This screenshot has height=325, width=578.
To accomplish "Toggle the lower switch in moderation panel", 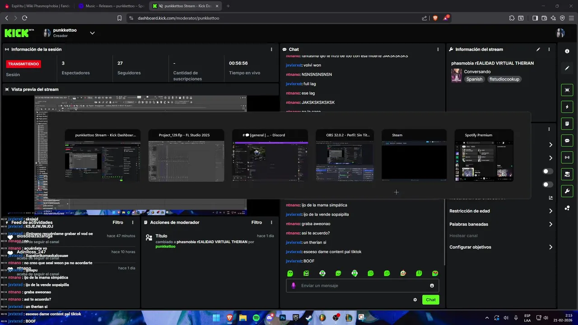I will pos(548,185).
